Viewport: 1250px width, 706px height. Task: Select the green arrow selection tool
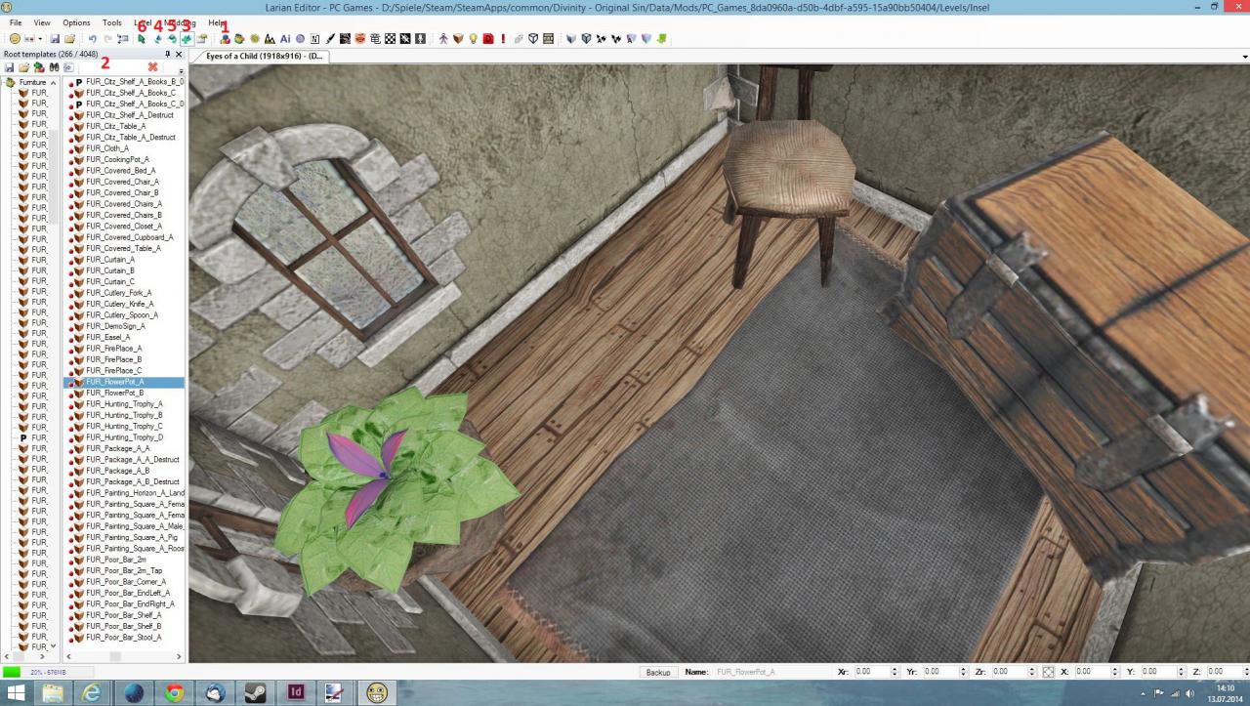tap(142, 39)
